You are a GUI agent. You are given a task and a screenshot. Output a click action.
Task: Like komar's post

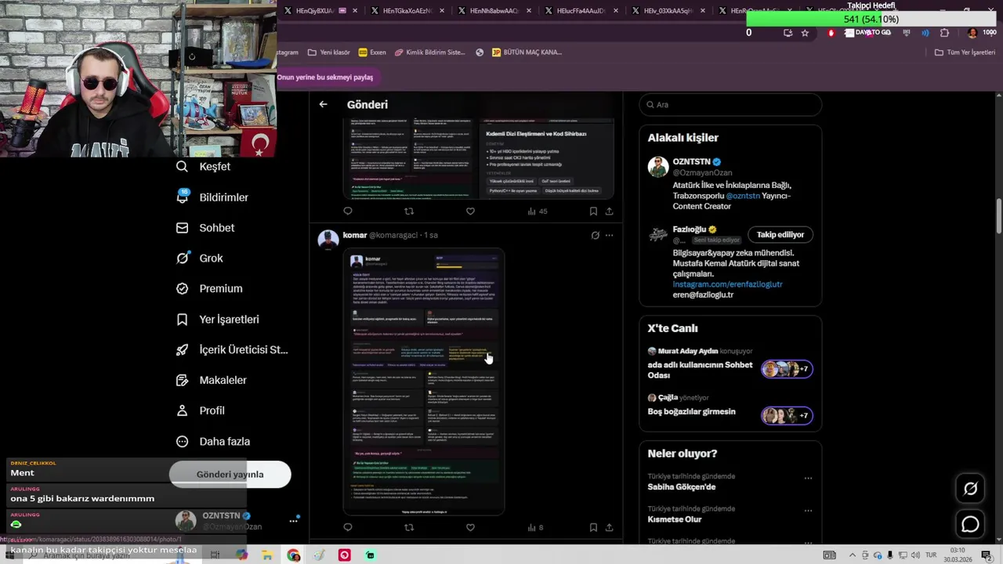tap(470, 528)
